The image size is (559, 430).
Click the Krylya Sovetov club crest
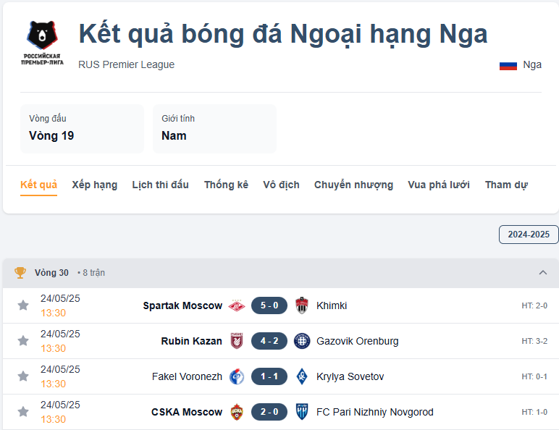[x=302, y=376]
